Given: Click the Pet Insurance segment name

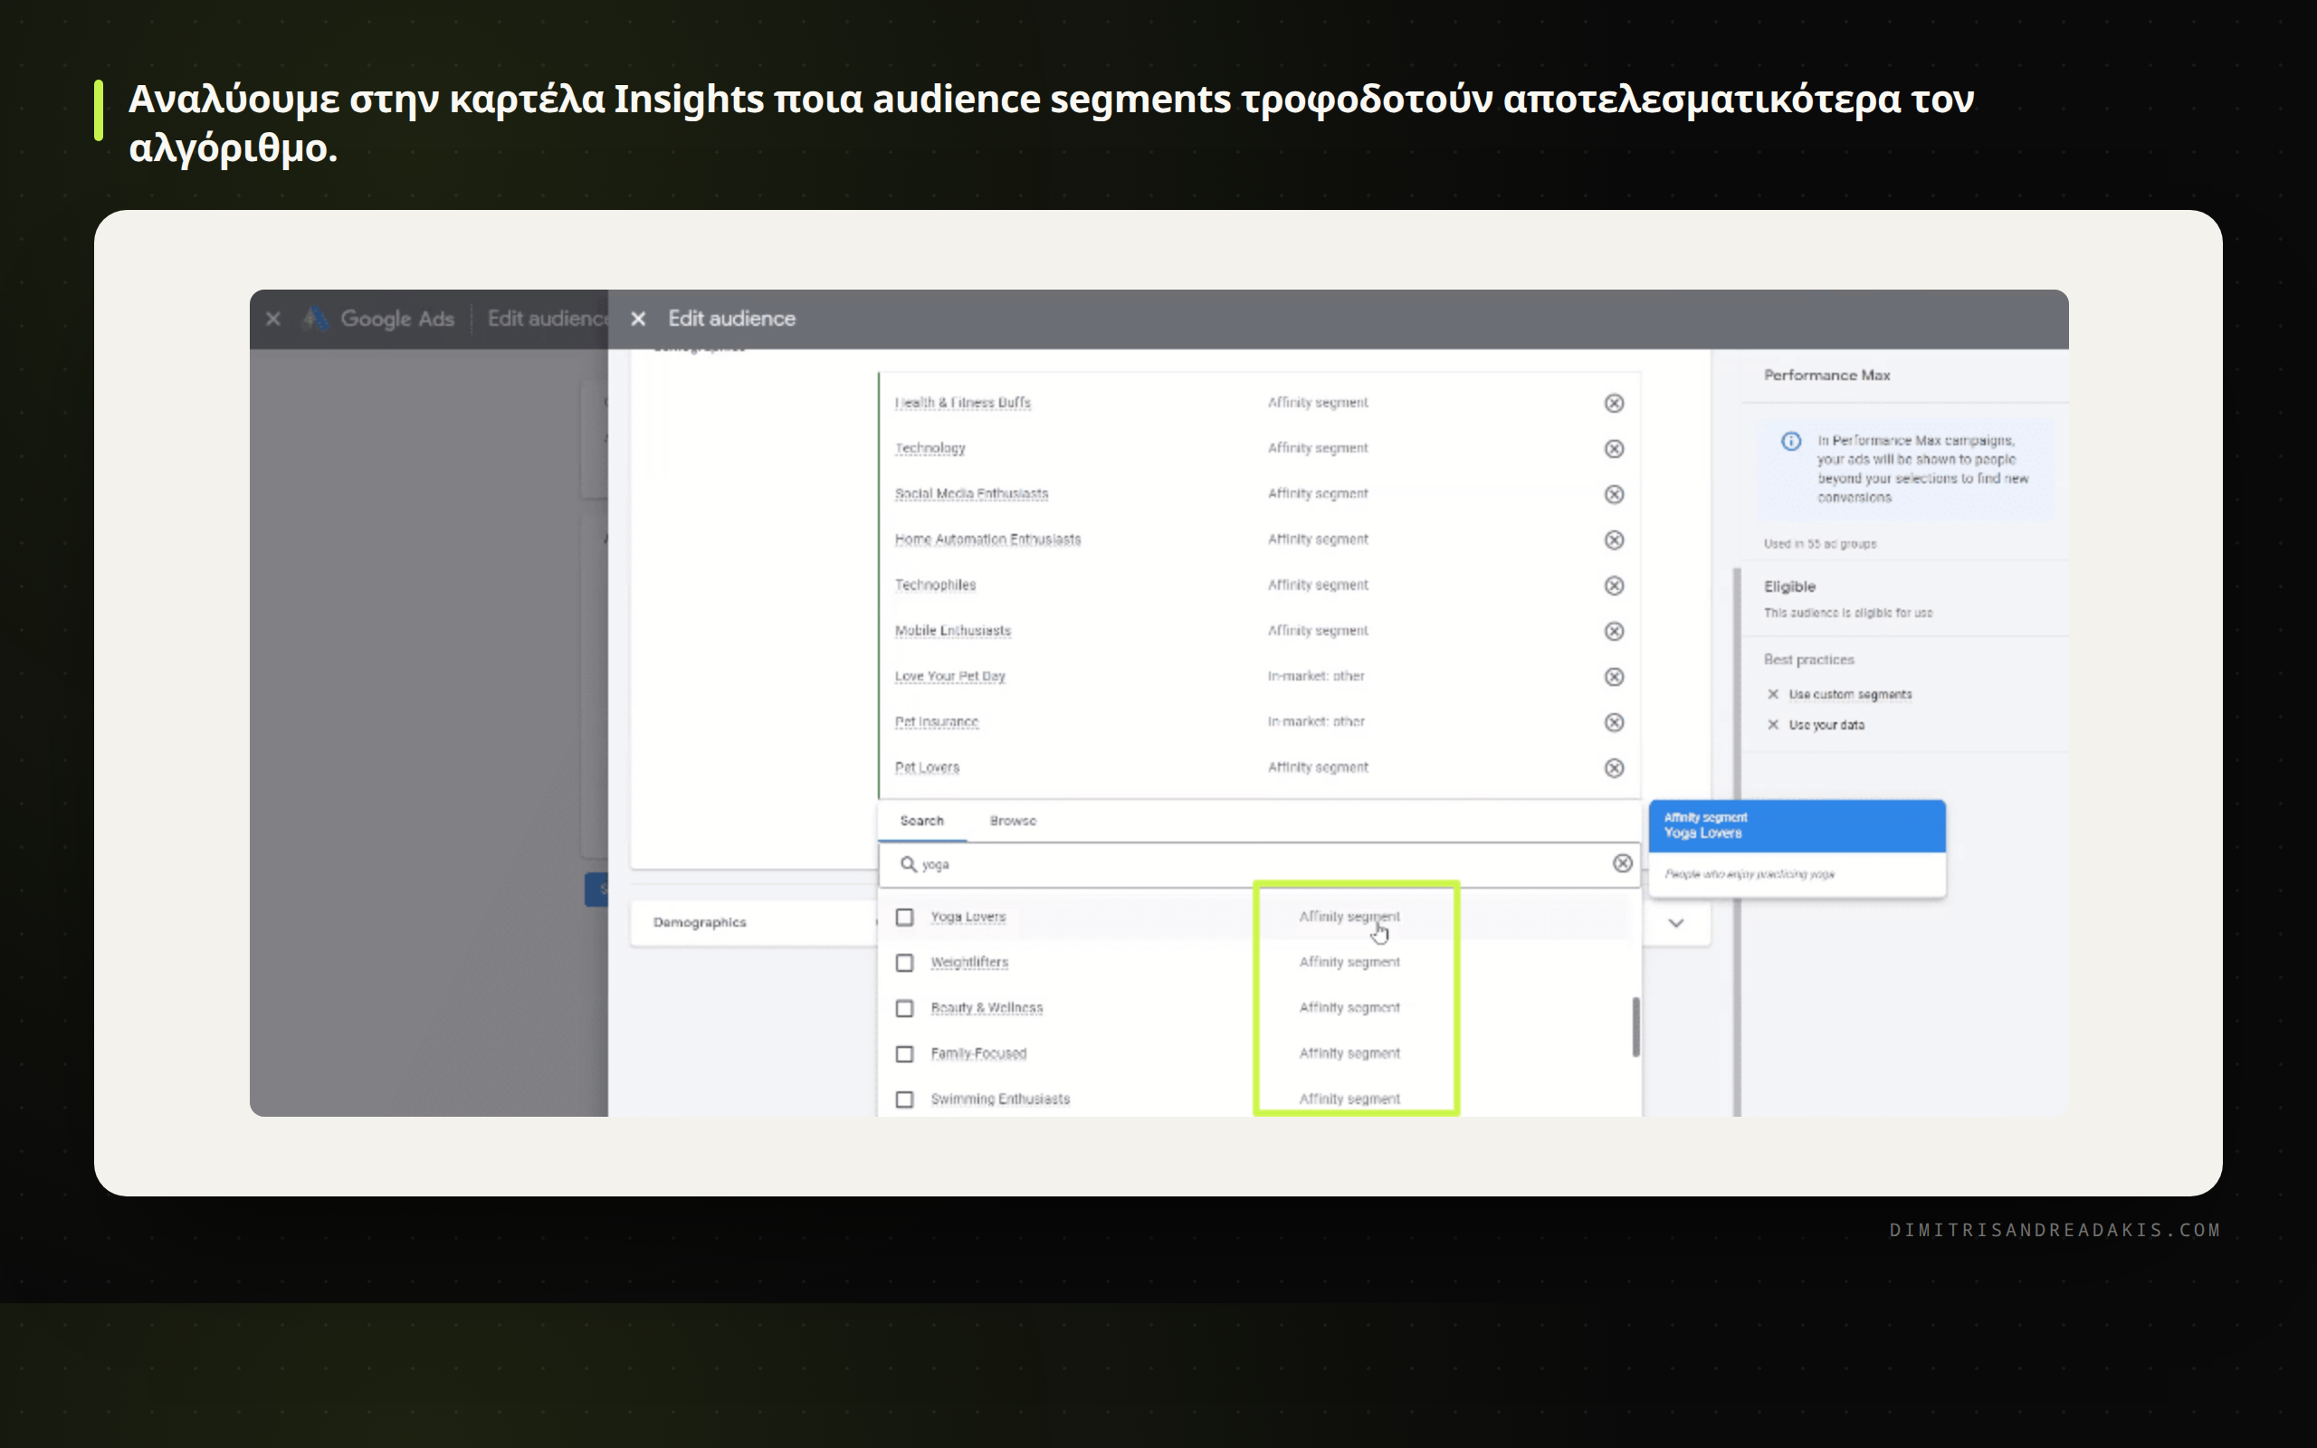Looking at the screenshot, I should (937, 722).
